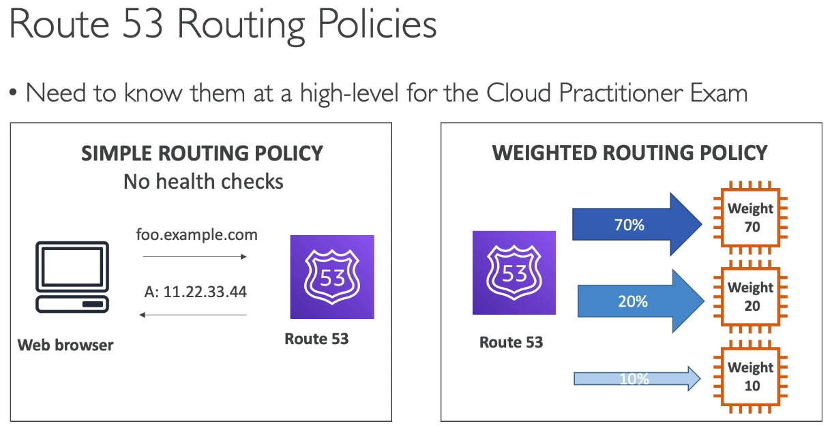The height and width of the screenshot is (428, 832).
Task: Click the foo.example.com label
Action: (x=196, y=235)
